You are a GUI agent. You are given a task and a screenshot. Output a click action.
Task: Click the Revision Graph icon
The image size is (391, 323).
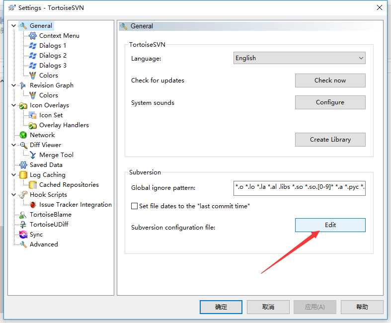pos(23,85)
